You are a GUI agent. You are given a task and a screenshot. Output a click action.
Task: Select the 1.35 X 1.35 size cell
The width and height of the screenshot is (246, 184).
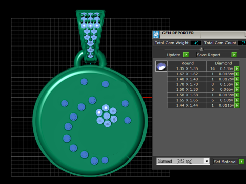pos(187,68)
